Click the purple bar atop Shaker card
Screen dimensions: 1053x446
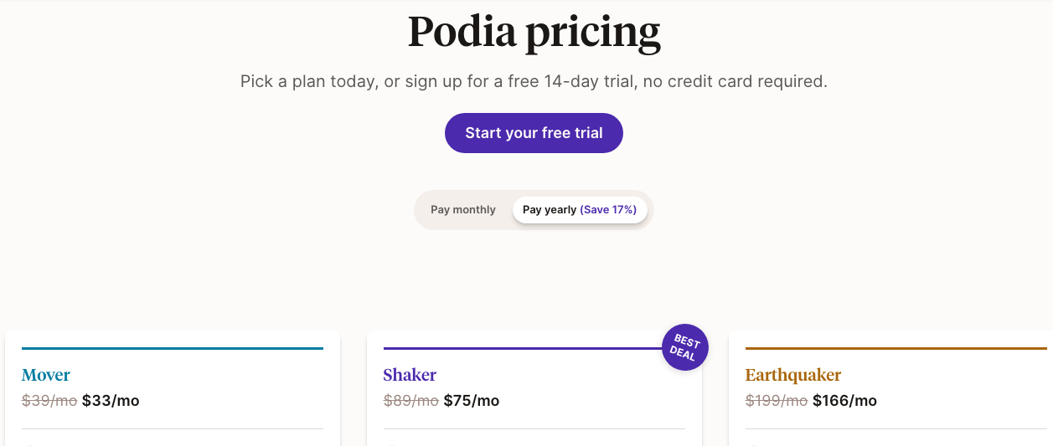[519, 348]
